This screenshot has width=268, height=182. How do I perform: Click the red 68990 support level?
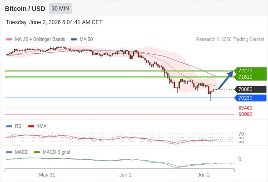pyautogui.click(x=245, y=114)
